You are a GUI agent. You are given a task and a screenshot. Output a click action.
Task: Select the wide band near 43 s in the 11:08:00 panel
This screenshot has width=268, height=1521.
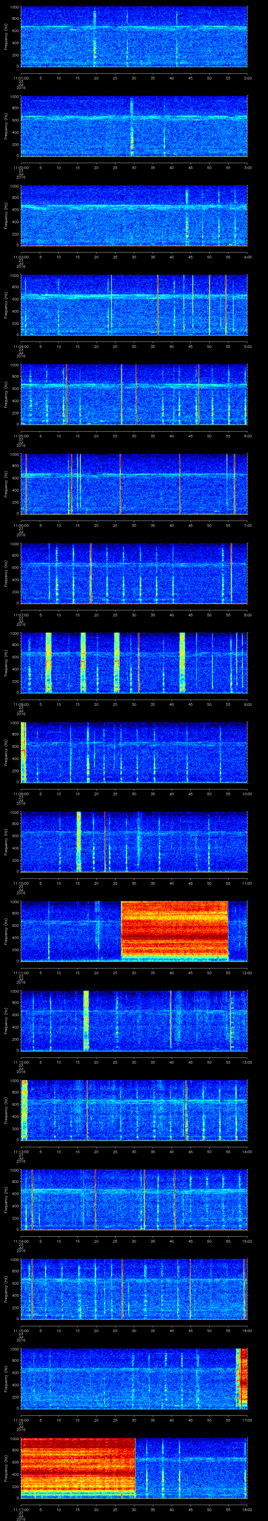(182, 663)
